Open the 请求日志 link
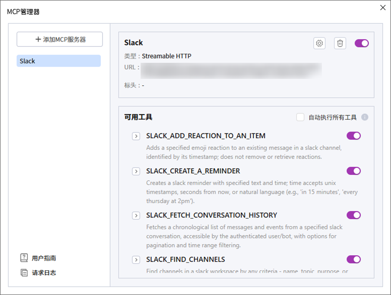391x295 pixels. pyautogui.click(x=43, y=273)
